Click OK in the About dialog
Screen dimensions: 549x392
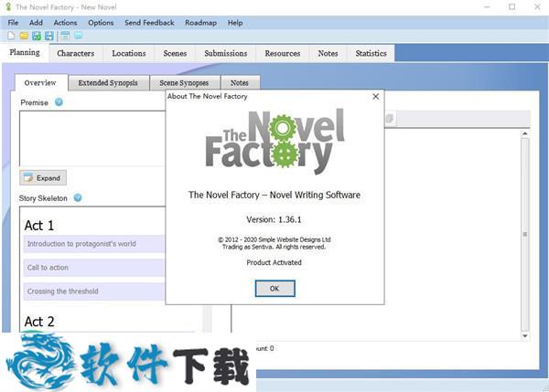[274, 289]
